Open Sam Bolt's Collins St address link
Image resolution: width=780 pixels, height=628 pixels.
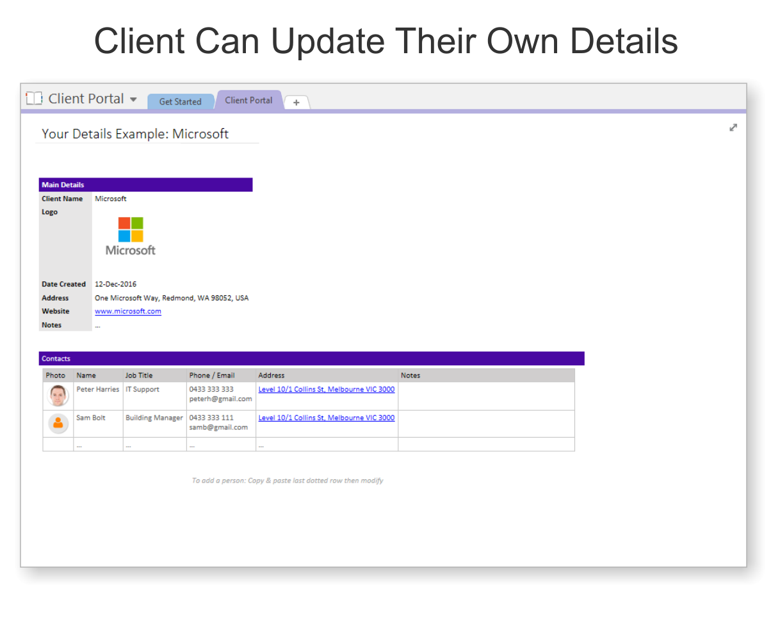(327, 418)
